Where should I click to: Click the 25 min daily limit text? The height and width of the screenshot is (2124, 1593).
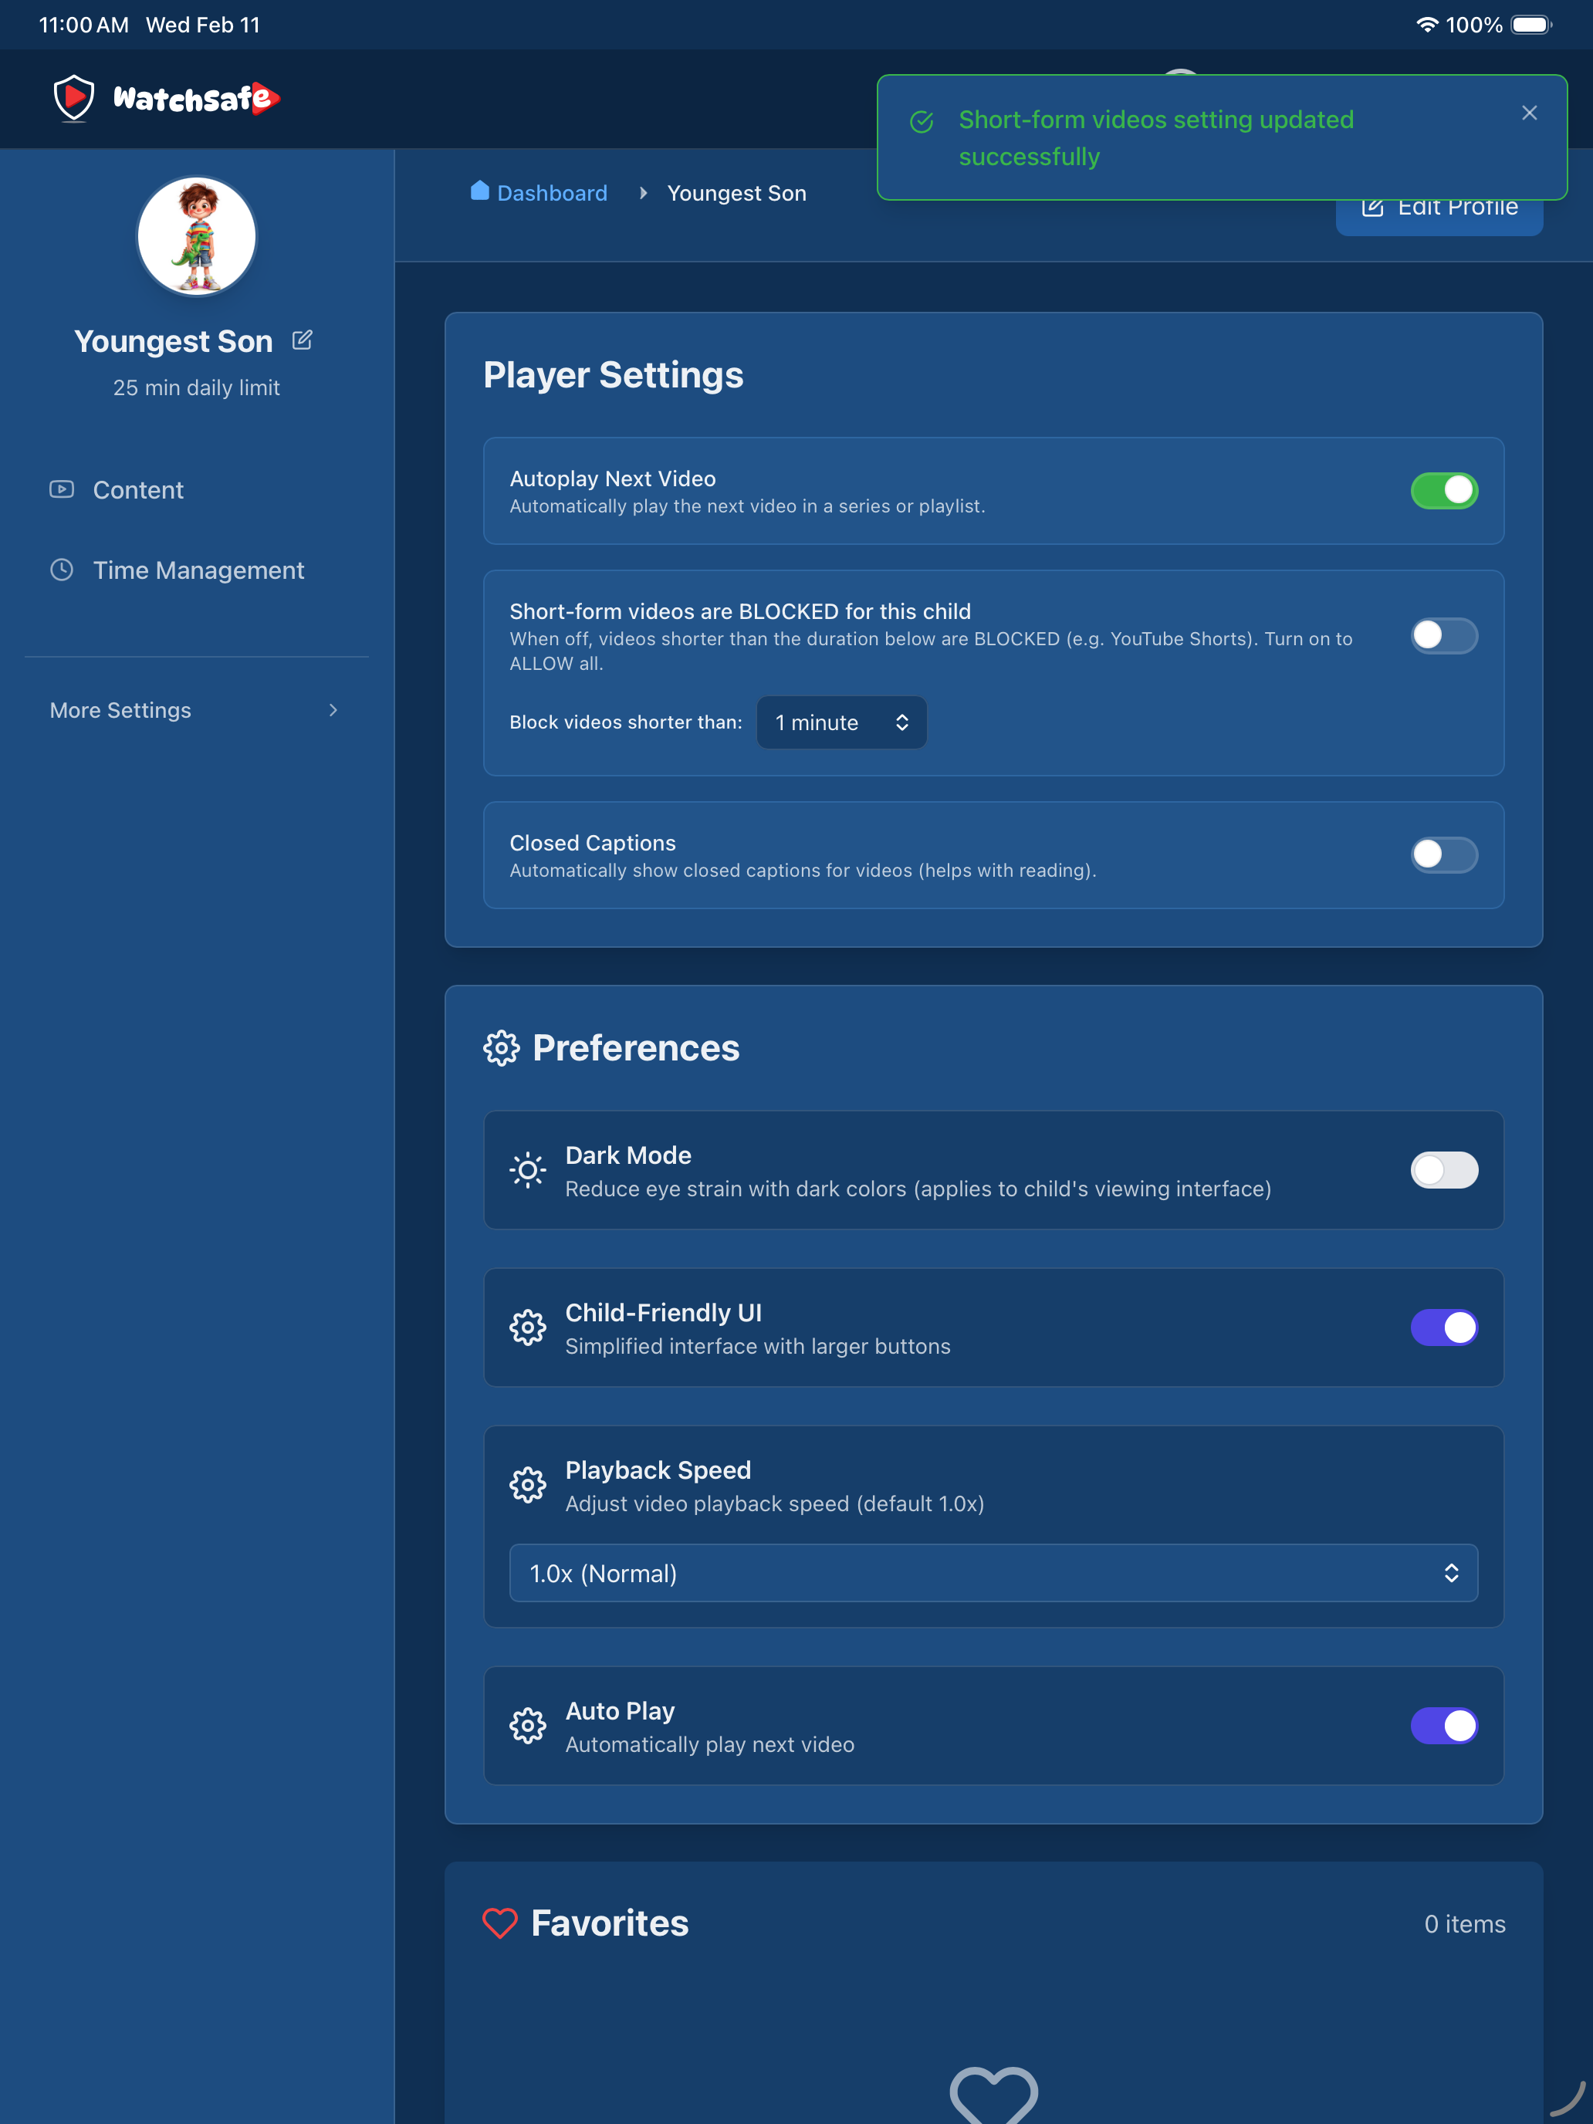click(197, 388)
